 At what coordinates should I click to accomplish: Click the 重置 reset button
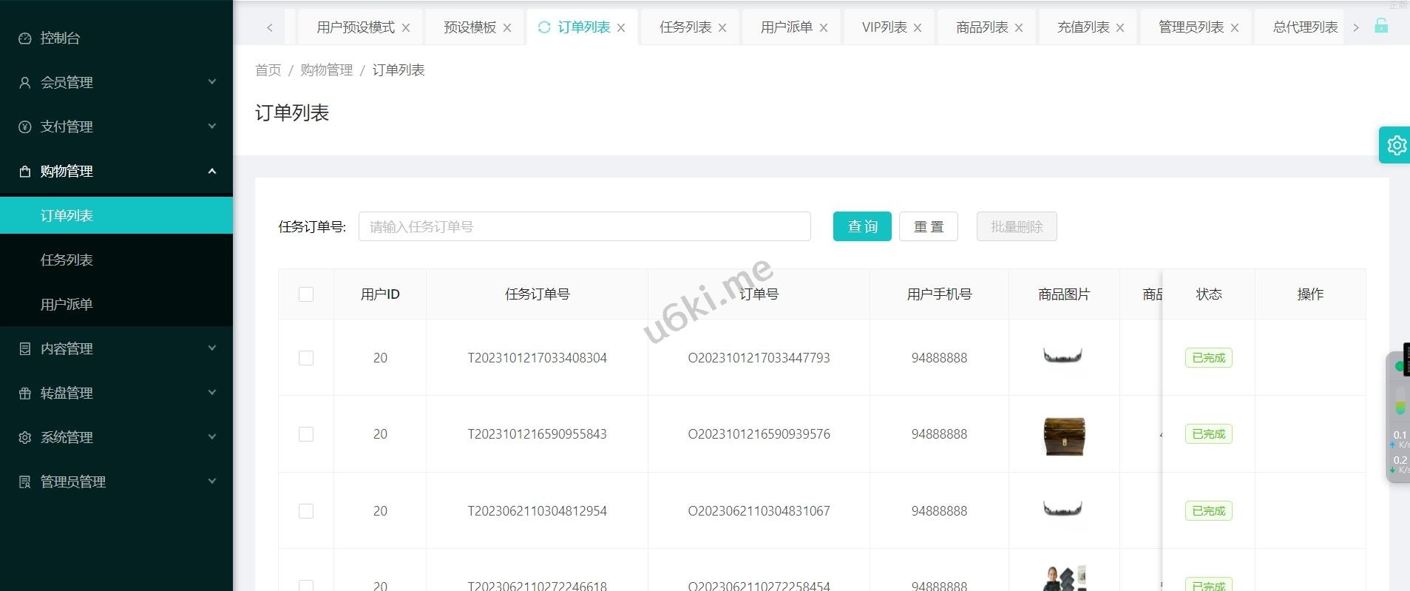[x=928, y=226]
